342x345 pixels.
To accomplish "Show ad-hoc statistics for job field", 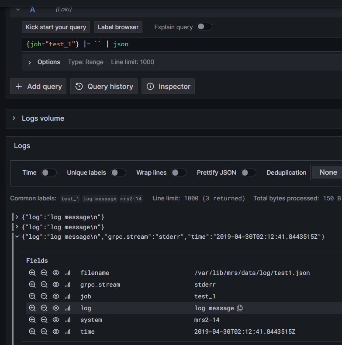I will 68,296.
